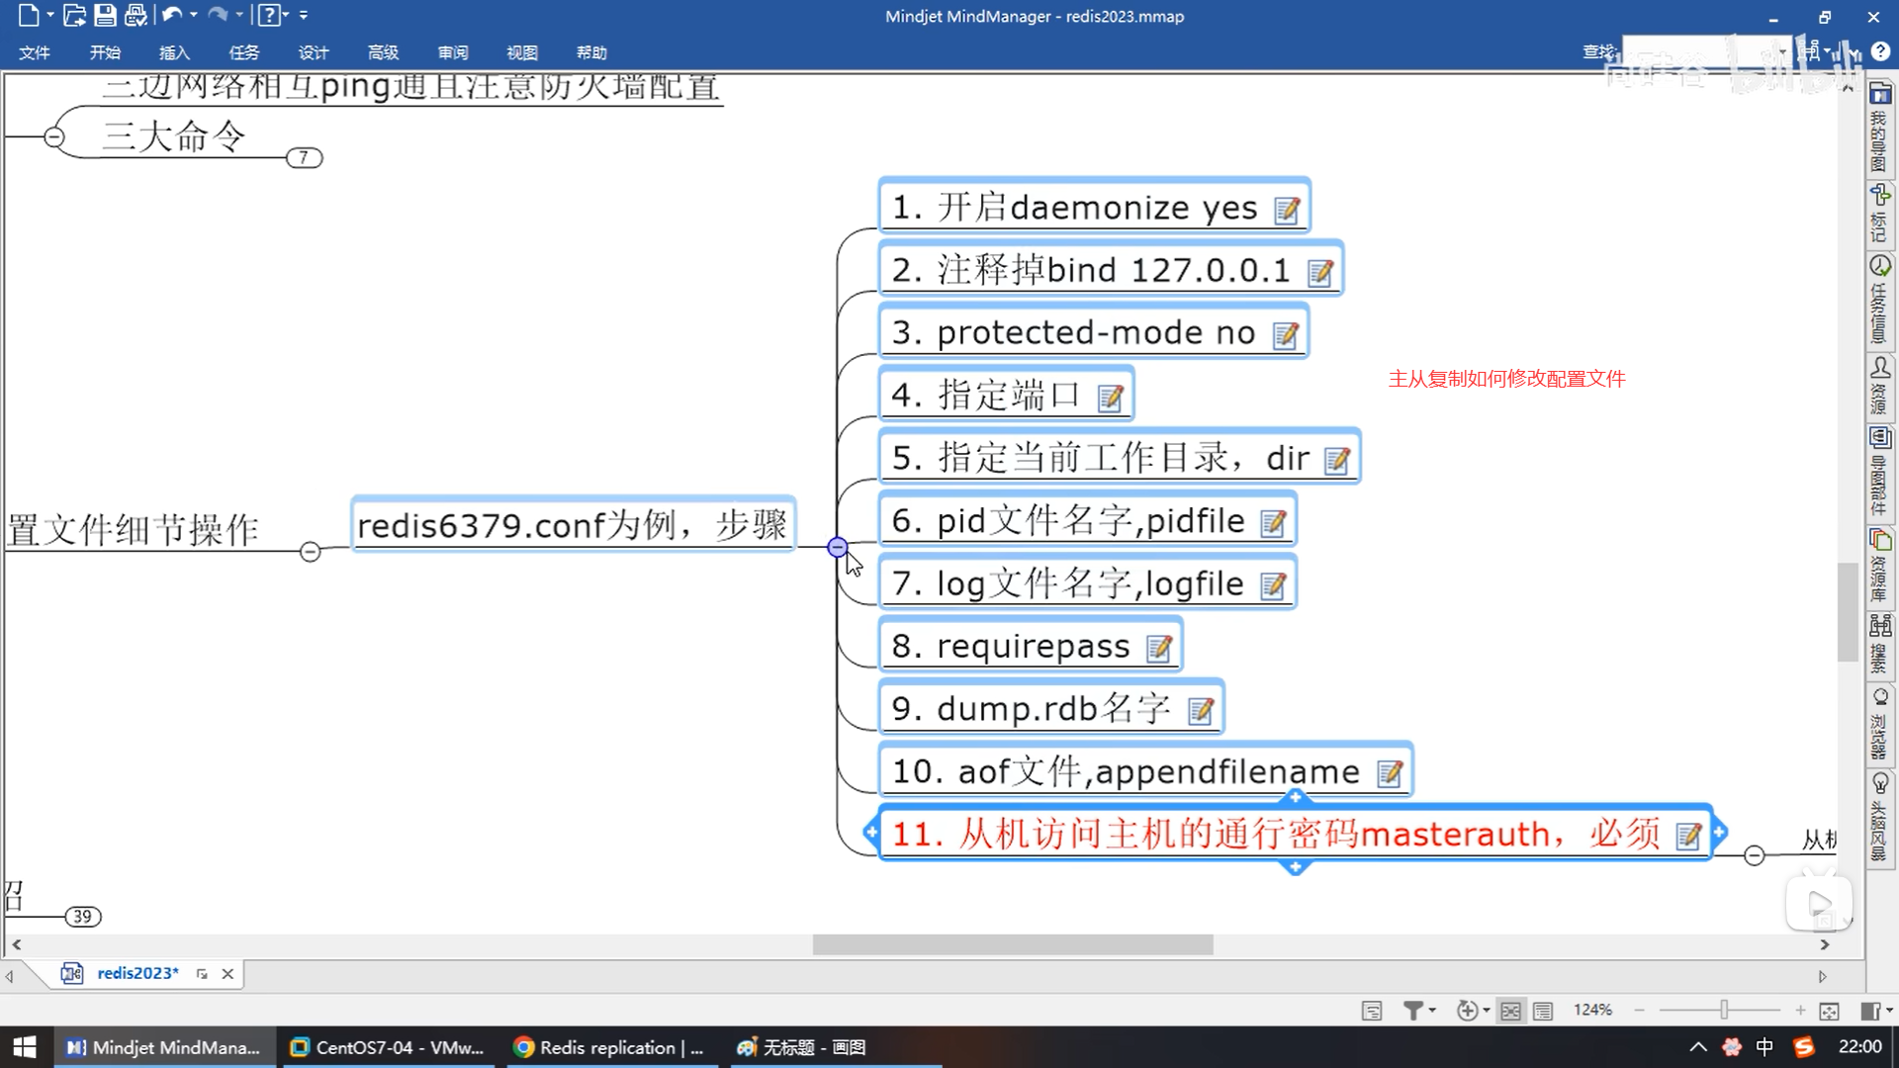Click the print preview icon

136,15
